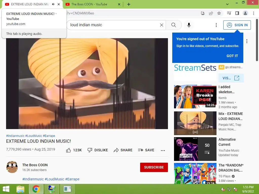This screenshot has width=259, height=194.
Task: Open RANDOM DRAGON BALL video thumbnail
Action: click(x=195, y=173)
